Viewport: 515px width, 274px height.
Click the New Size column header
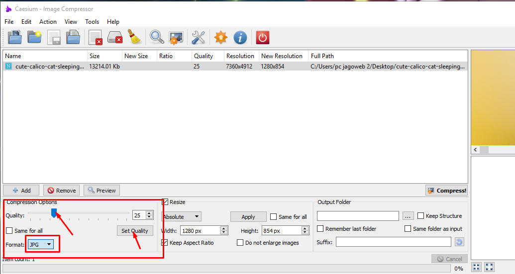pyautogui.click(x=140, y=56)
